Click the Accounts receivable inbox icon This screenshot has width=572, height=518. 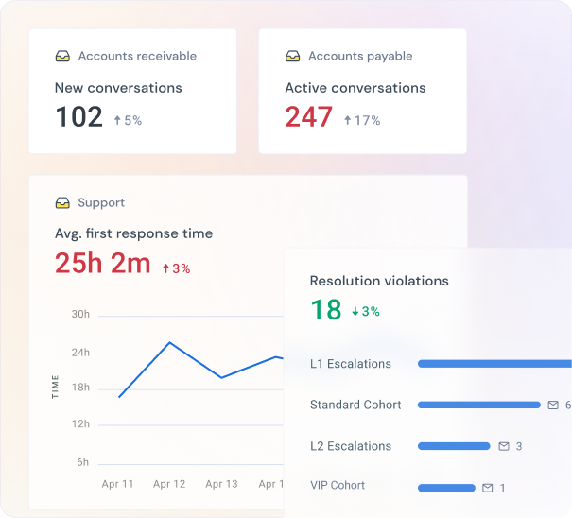tap(62, 57)
